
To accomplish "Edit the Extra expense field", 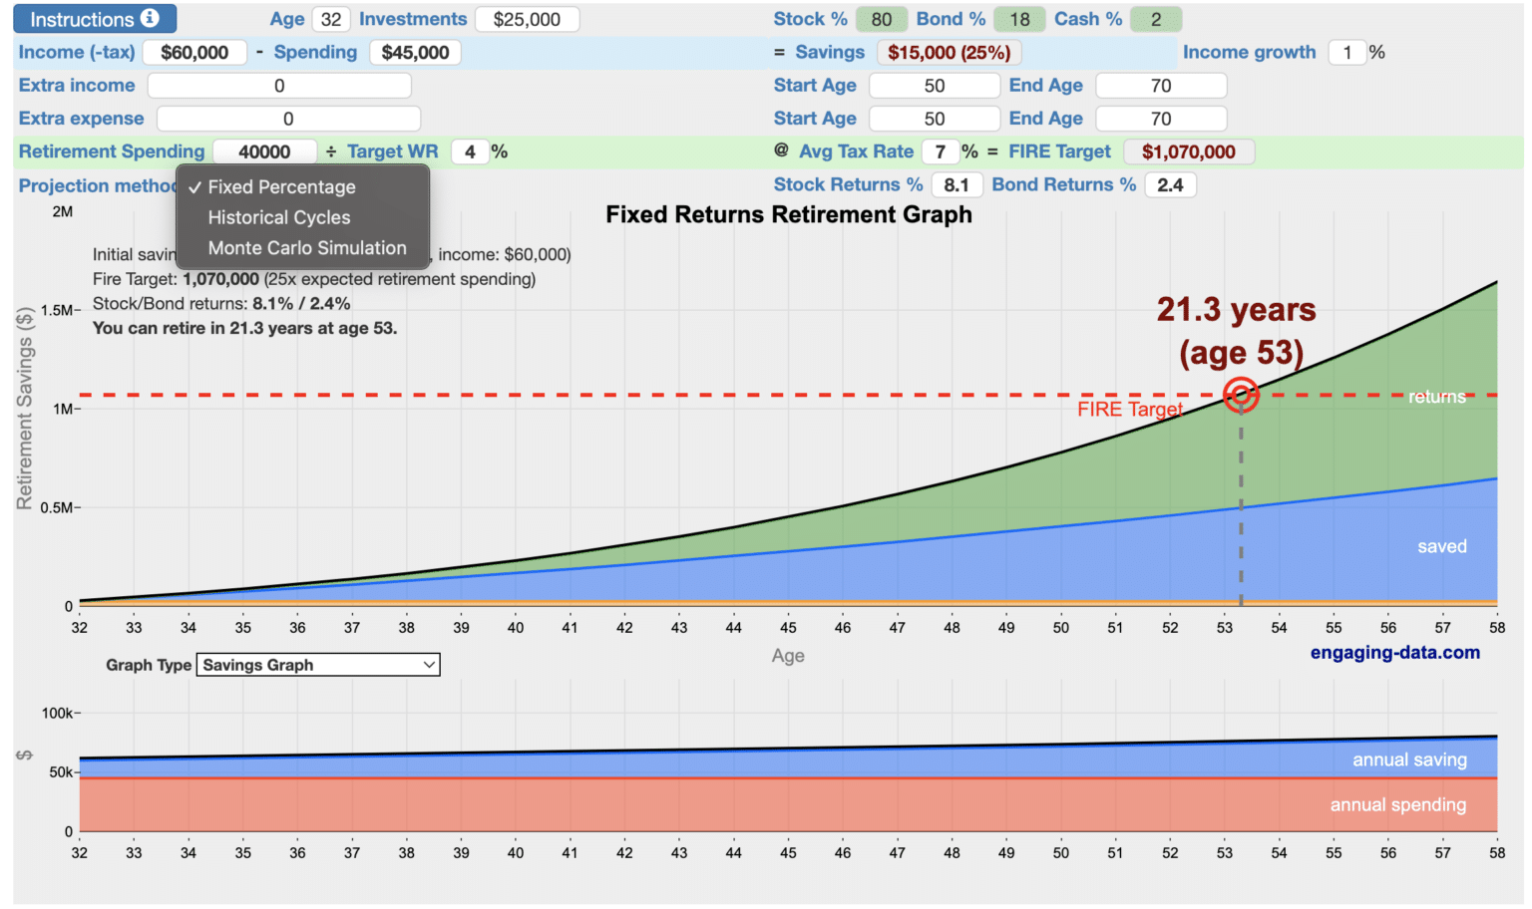I will 288,118.
